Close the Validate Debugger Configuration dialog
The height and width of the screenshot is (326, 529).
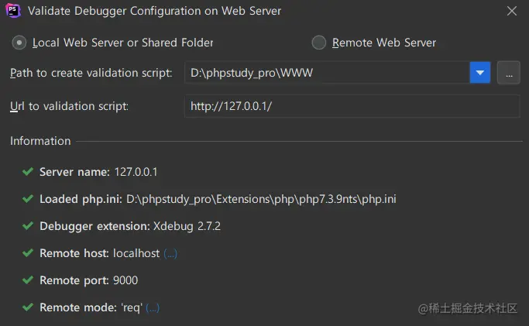512,11
